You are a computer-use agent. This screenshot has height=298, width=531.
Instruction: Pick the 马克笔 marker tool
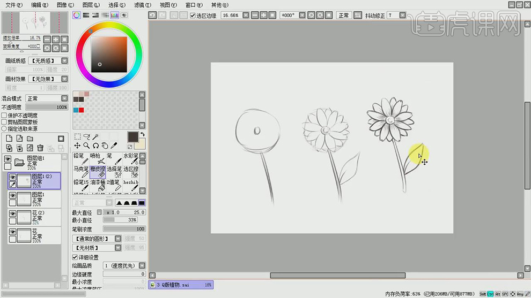(80, 171)
